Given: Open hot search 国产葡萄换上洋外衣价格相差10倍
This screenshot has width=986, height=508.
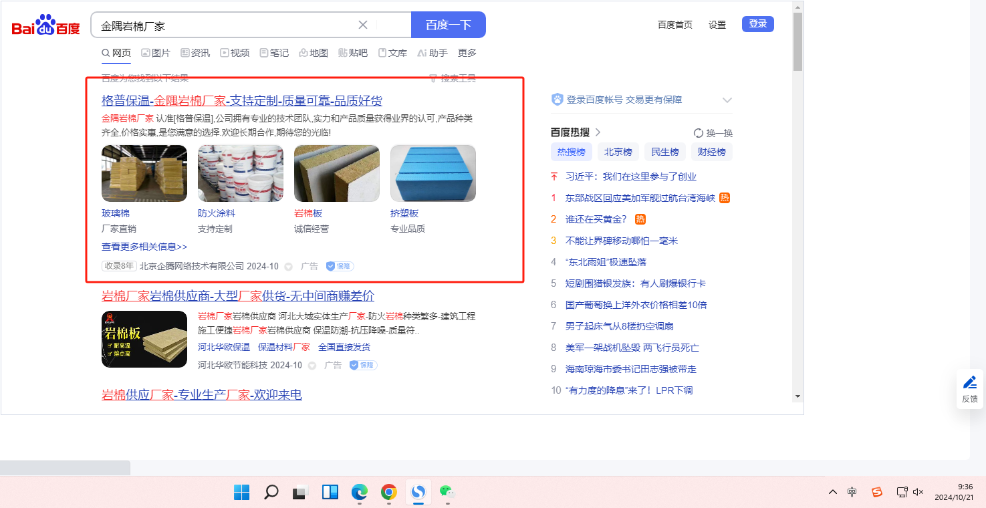Looking at the screenshot, I should pyautogui.click(x=636, y=305).
